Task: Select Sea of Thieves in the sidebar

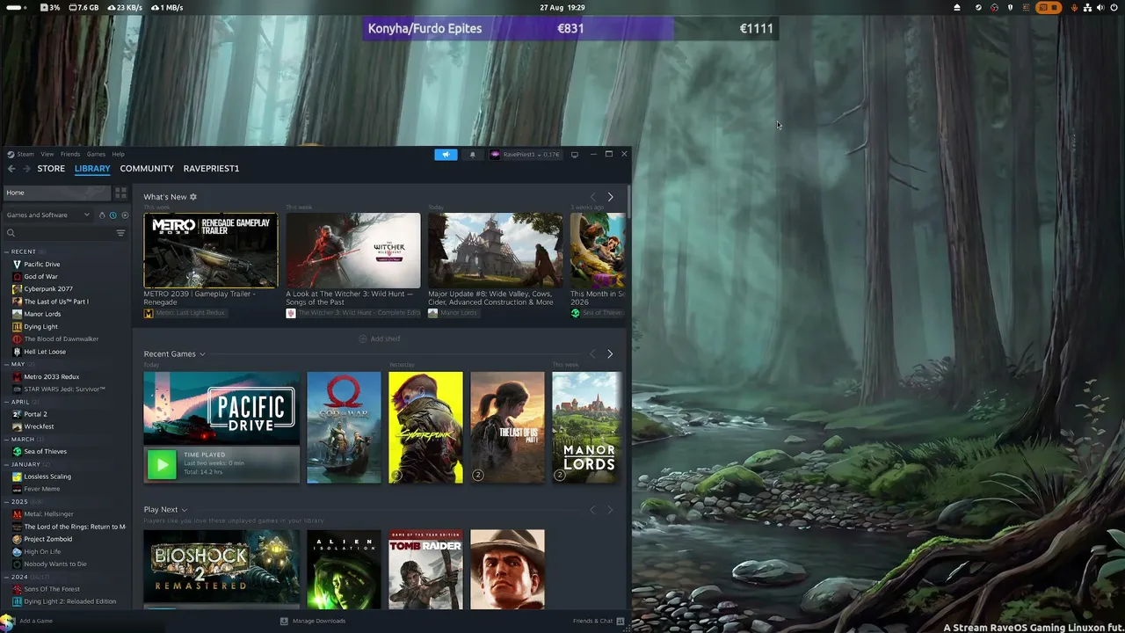Action: (45, 452)
